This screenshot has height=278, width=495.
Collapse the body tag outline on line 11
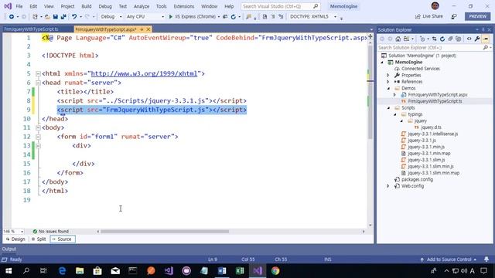click(x=38, y=127)
